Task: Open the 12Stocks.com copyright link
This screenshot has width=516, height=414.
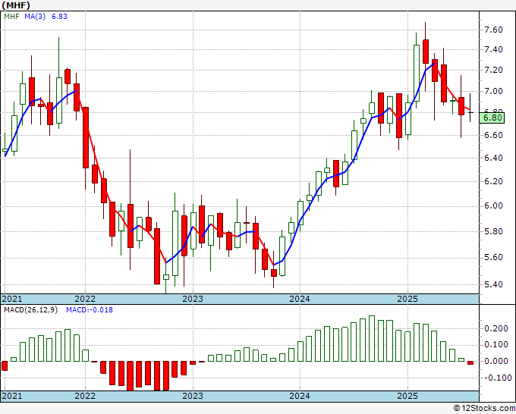Action: pyautogui.click(x=484, y=409)
